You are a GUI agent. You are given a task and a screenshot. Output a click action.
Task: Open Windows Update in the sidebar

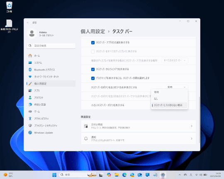51,133
